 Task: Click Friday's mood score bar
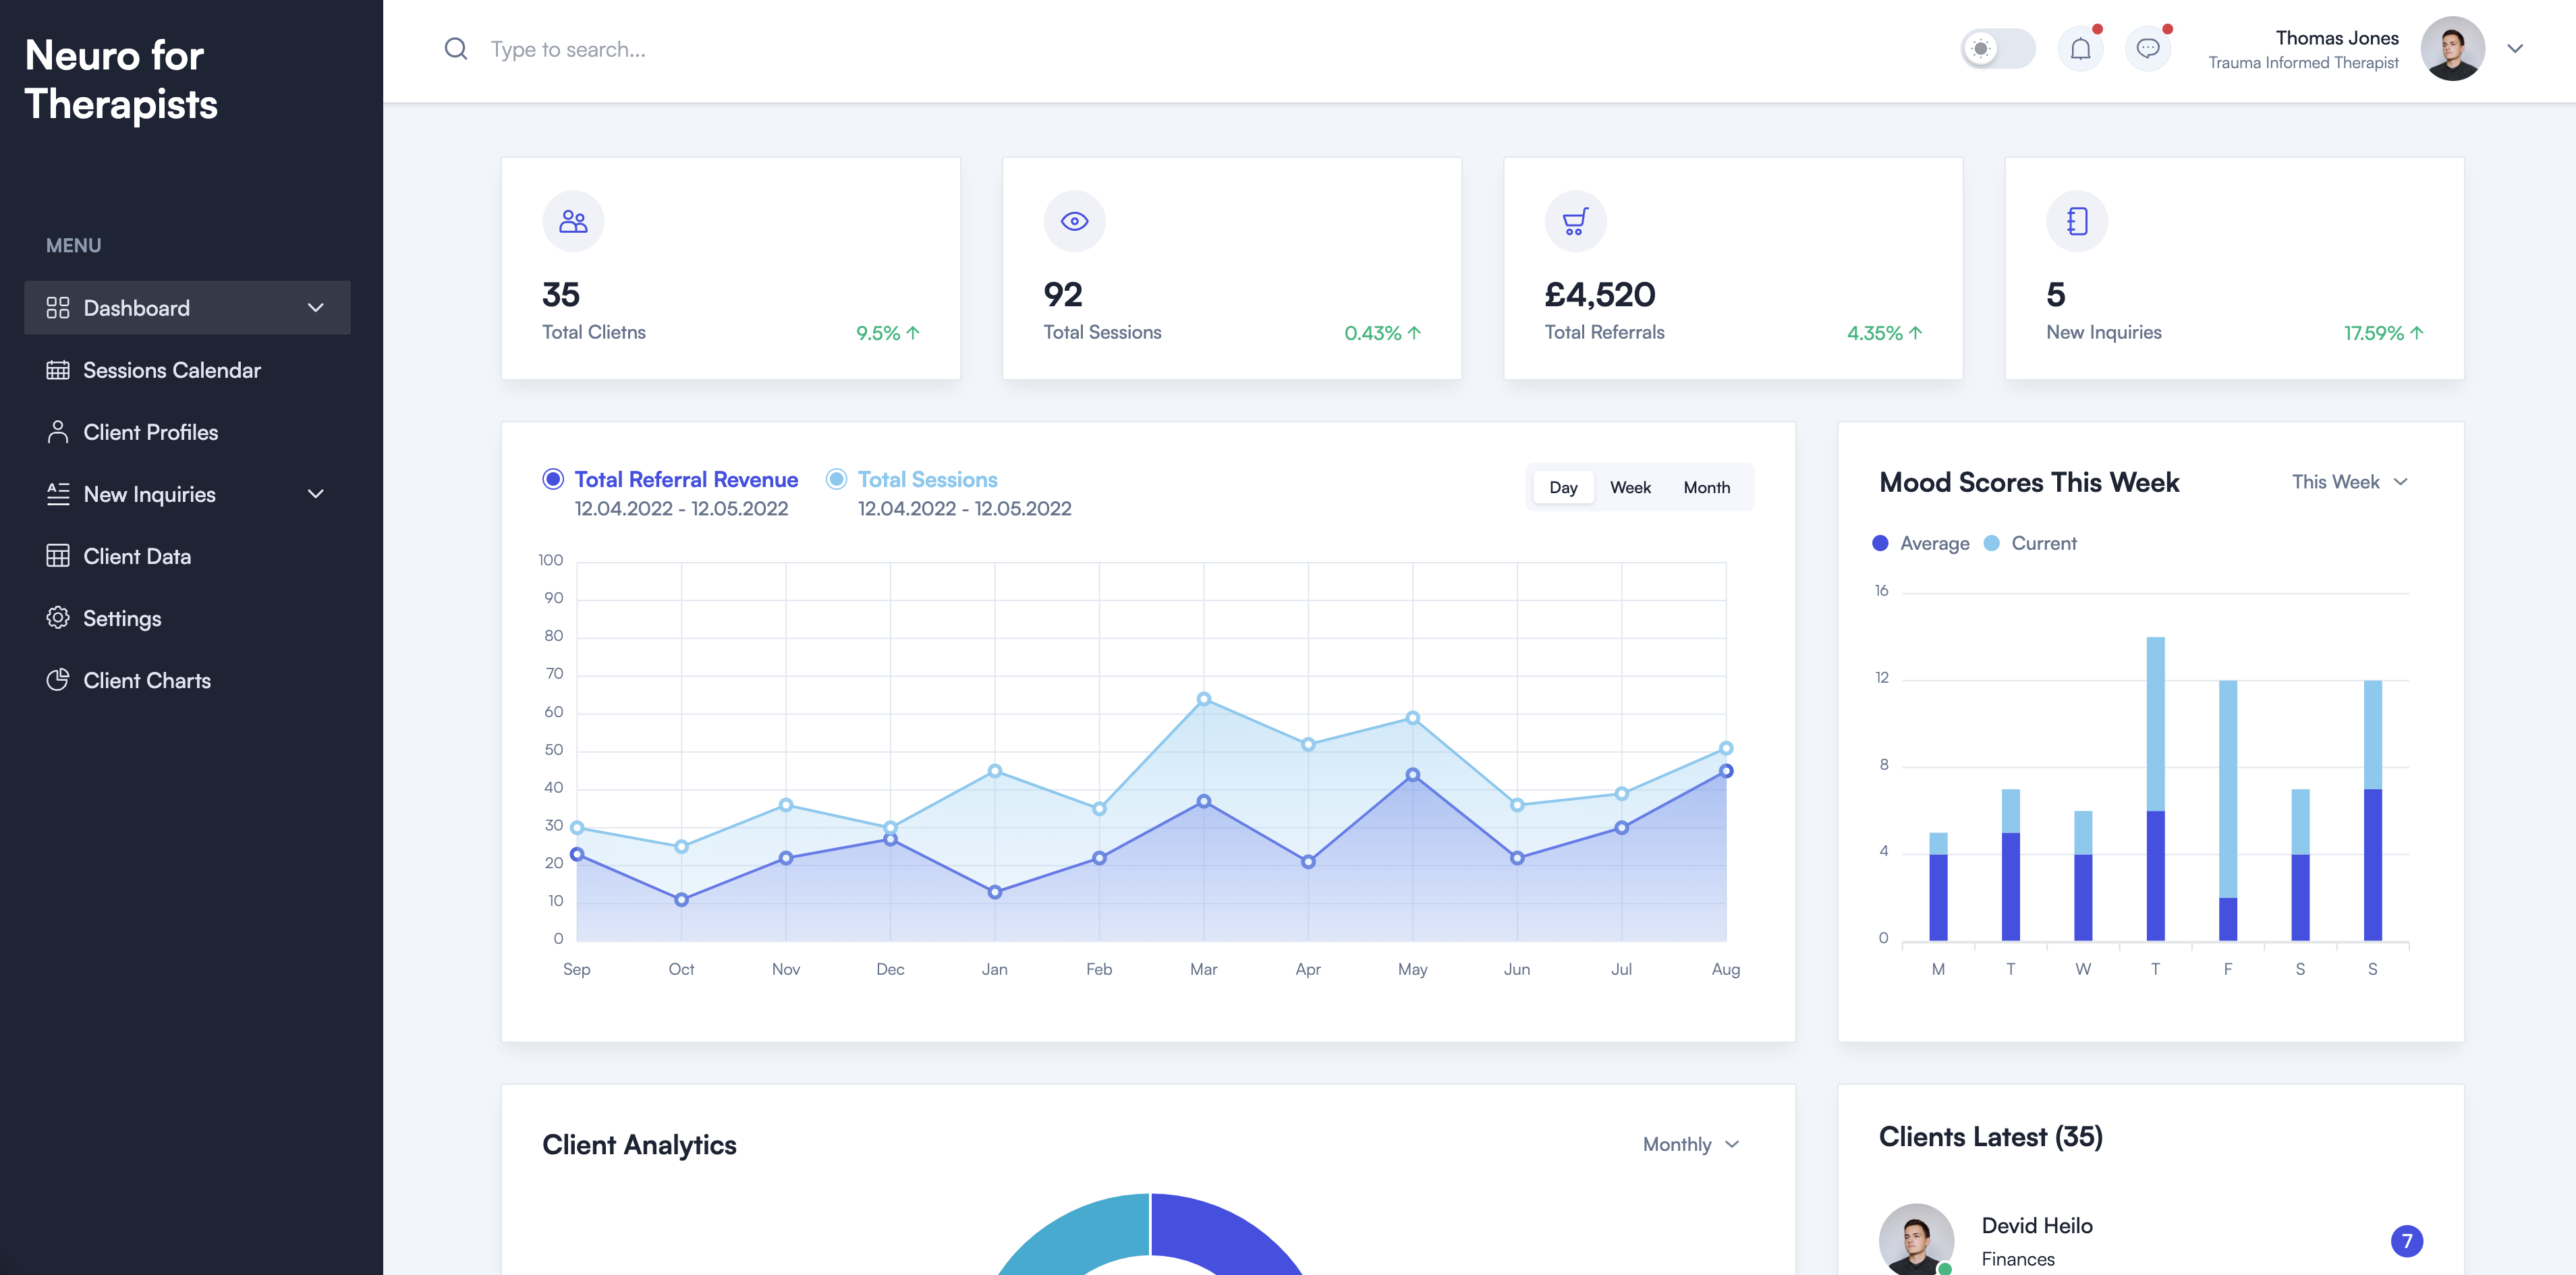click(2227, 811)
